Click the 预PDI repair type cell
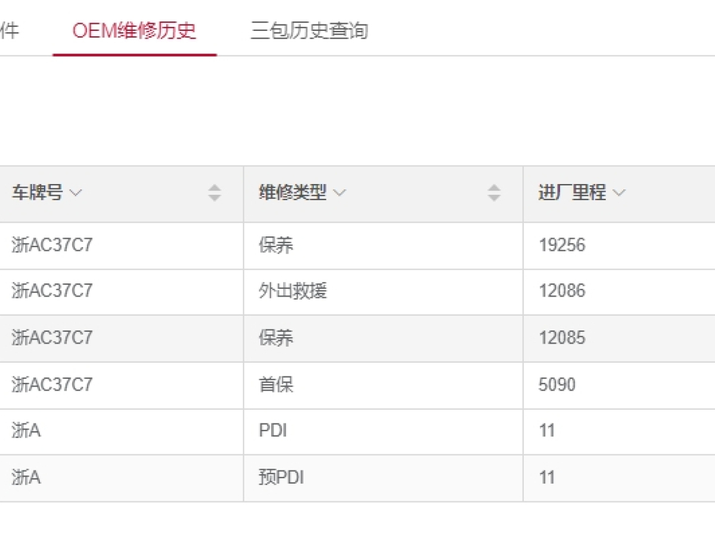The width and height of the screenshot is (715, 536). coord(281,478)
